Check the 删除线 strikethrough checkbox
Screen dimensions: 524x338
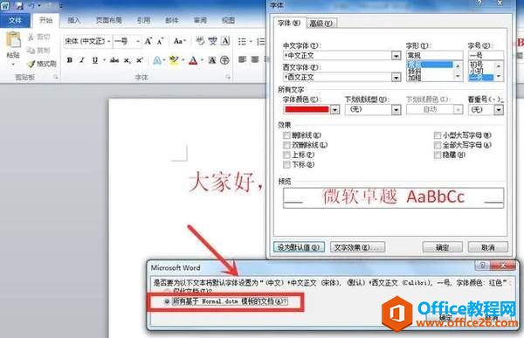(x=286, y=135)
